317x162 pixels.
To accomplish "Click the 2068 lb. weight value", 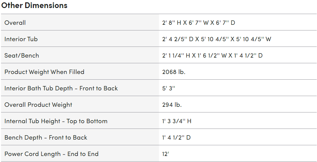I will 174,72.
